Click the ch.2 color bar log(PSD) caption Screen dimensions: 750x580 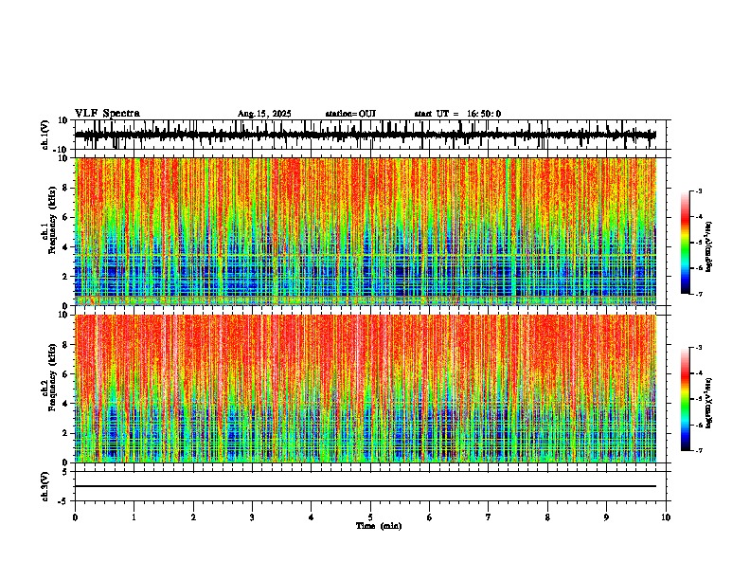709,403
